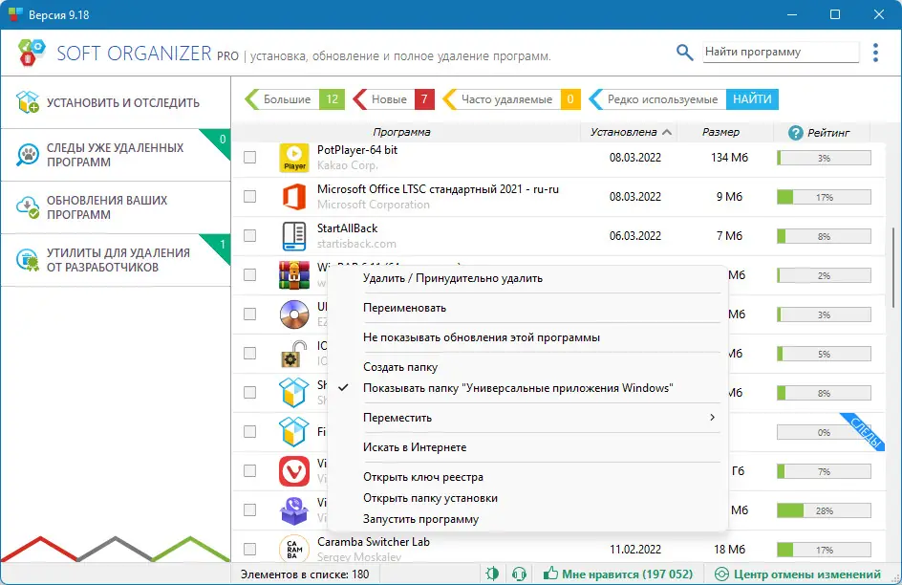Tick the StartAllBack checkbox

(x=249, y=235)
